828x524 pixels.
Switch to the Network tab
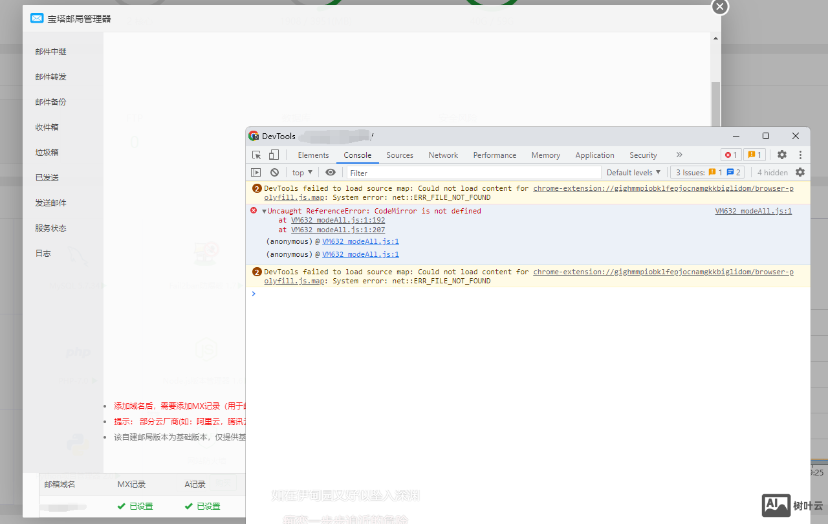(x=443, y=155)
